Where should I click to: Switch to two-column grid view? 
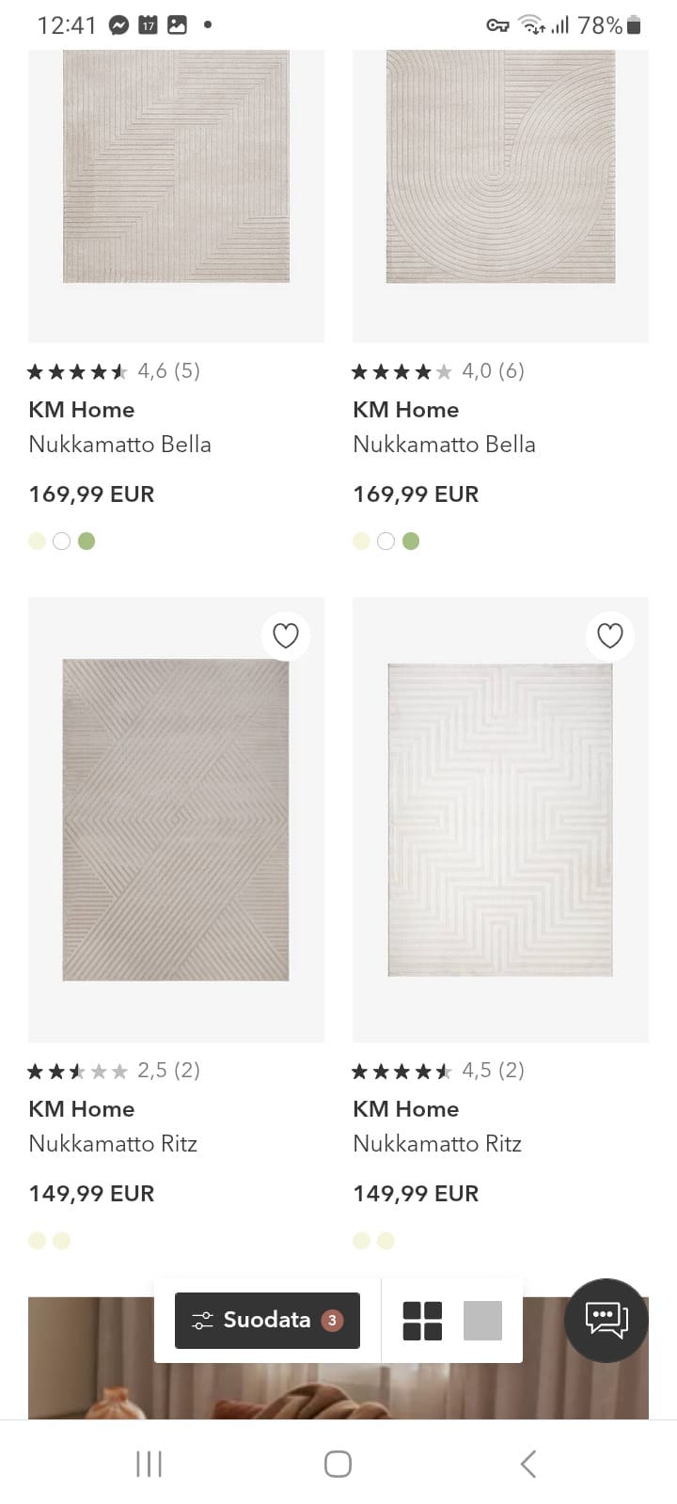[422, 1321]
